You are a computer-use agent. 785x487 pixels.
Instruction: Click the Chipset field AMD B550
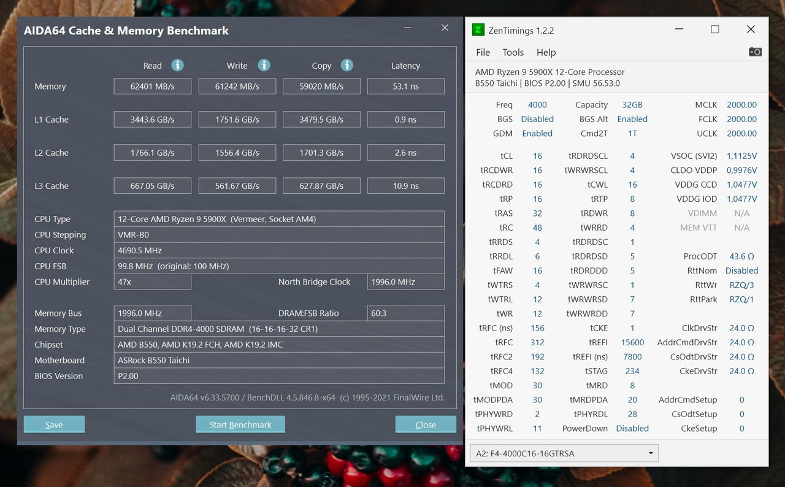click(x=279, y=345)
